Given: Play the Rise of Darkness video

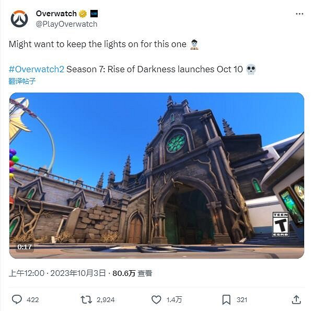Looking at the screenshot, I should (x=157, y=175).
